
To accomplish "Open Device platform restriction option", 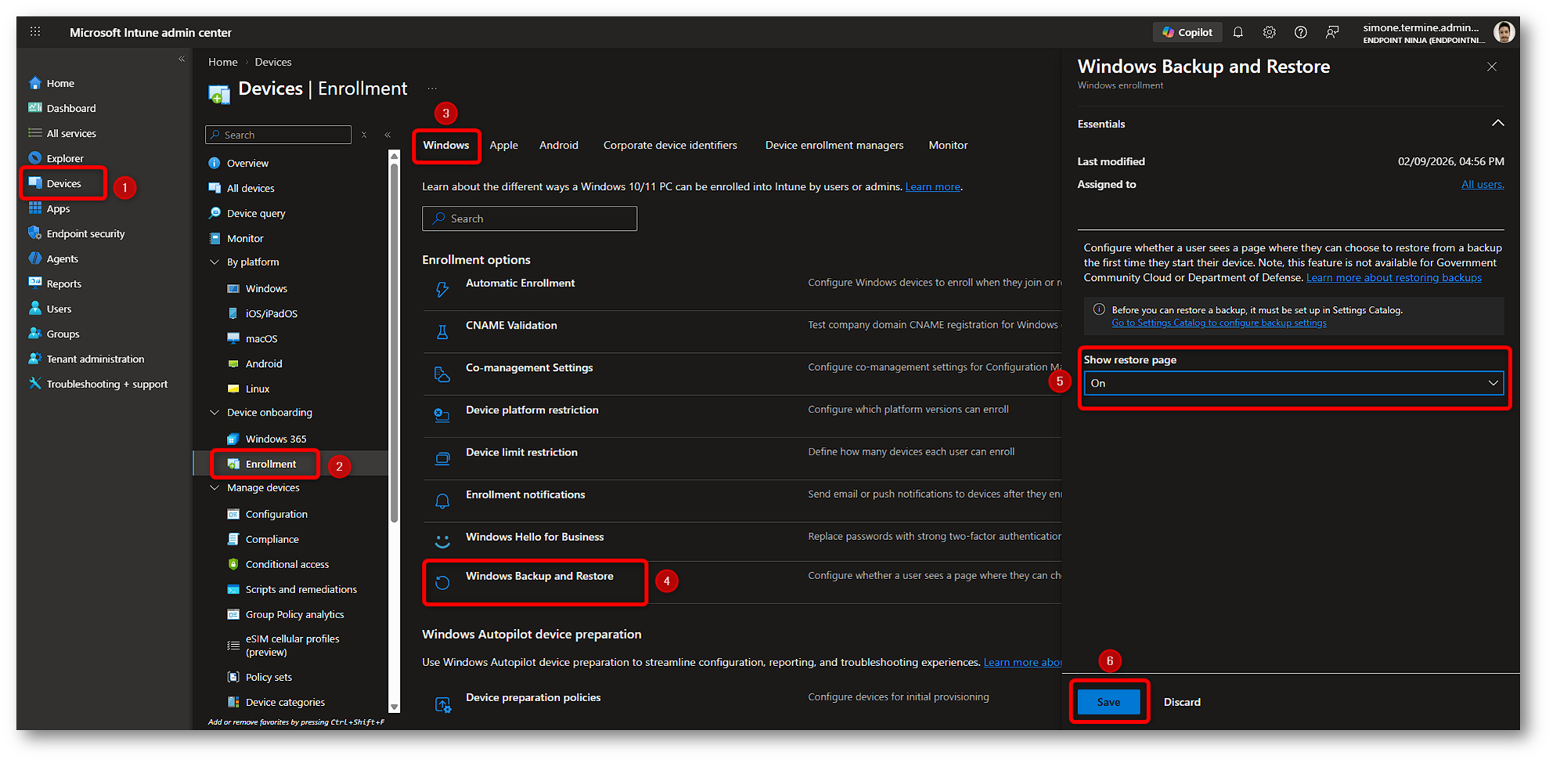I will [x=532, y=409].
